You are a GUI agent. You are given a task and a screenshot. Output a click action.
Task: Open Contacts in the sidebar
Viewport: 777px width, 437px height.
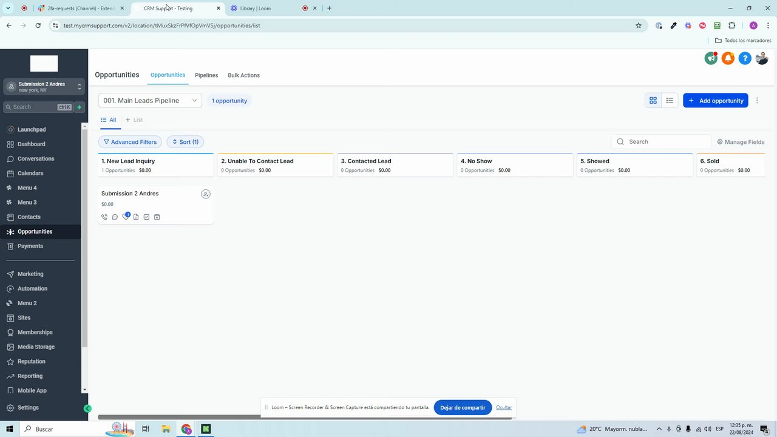29,217
